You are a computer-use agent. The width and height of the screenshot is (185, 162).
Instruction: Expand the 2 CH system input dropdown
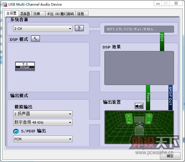[43, 28]
